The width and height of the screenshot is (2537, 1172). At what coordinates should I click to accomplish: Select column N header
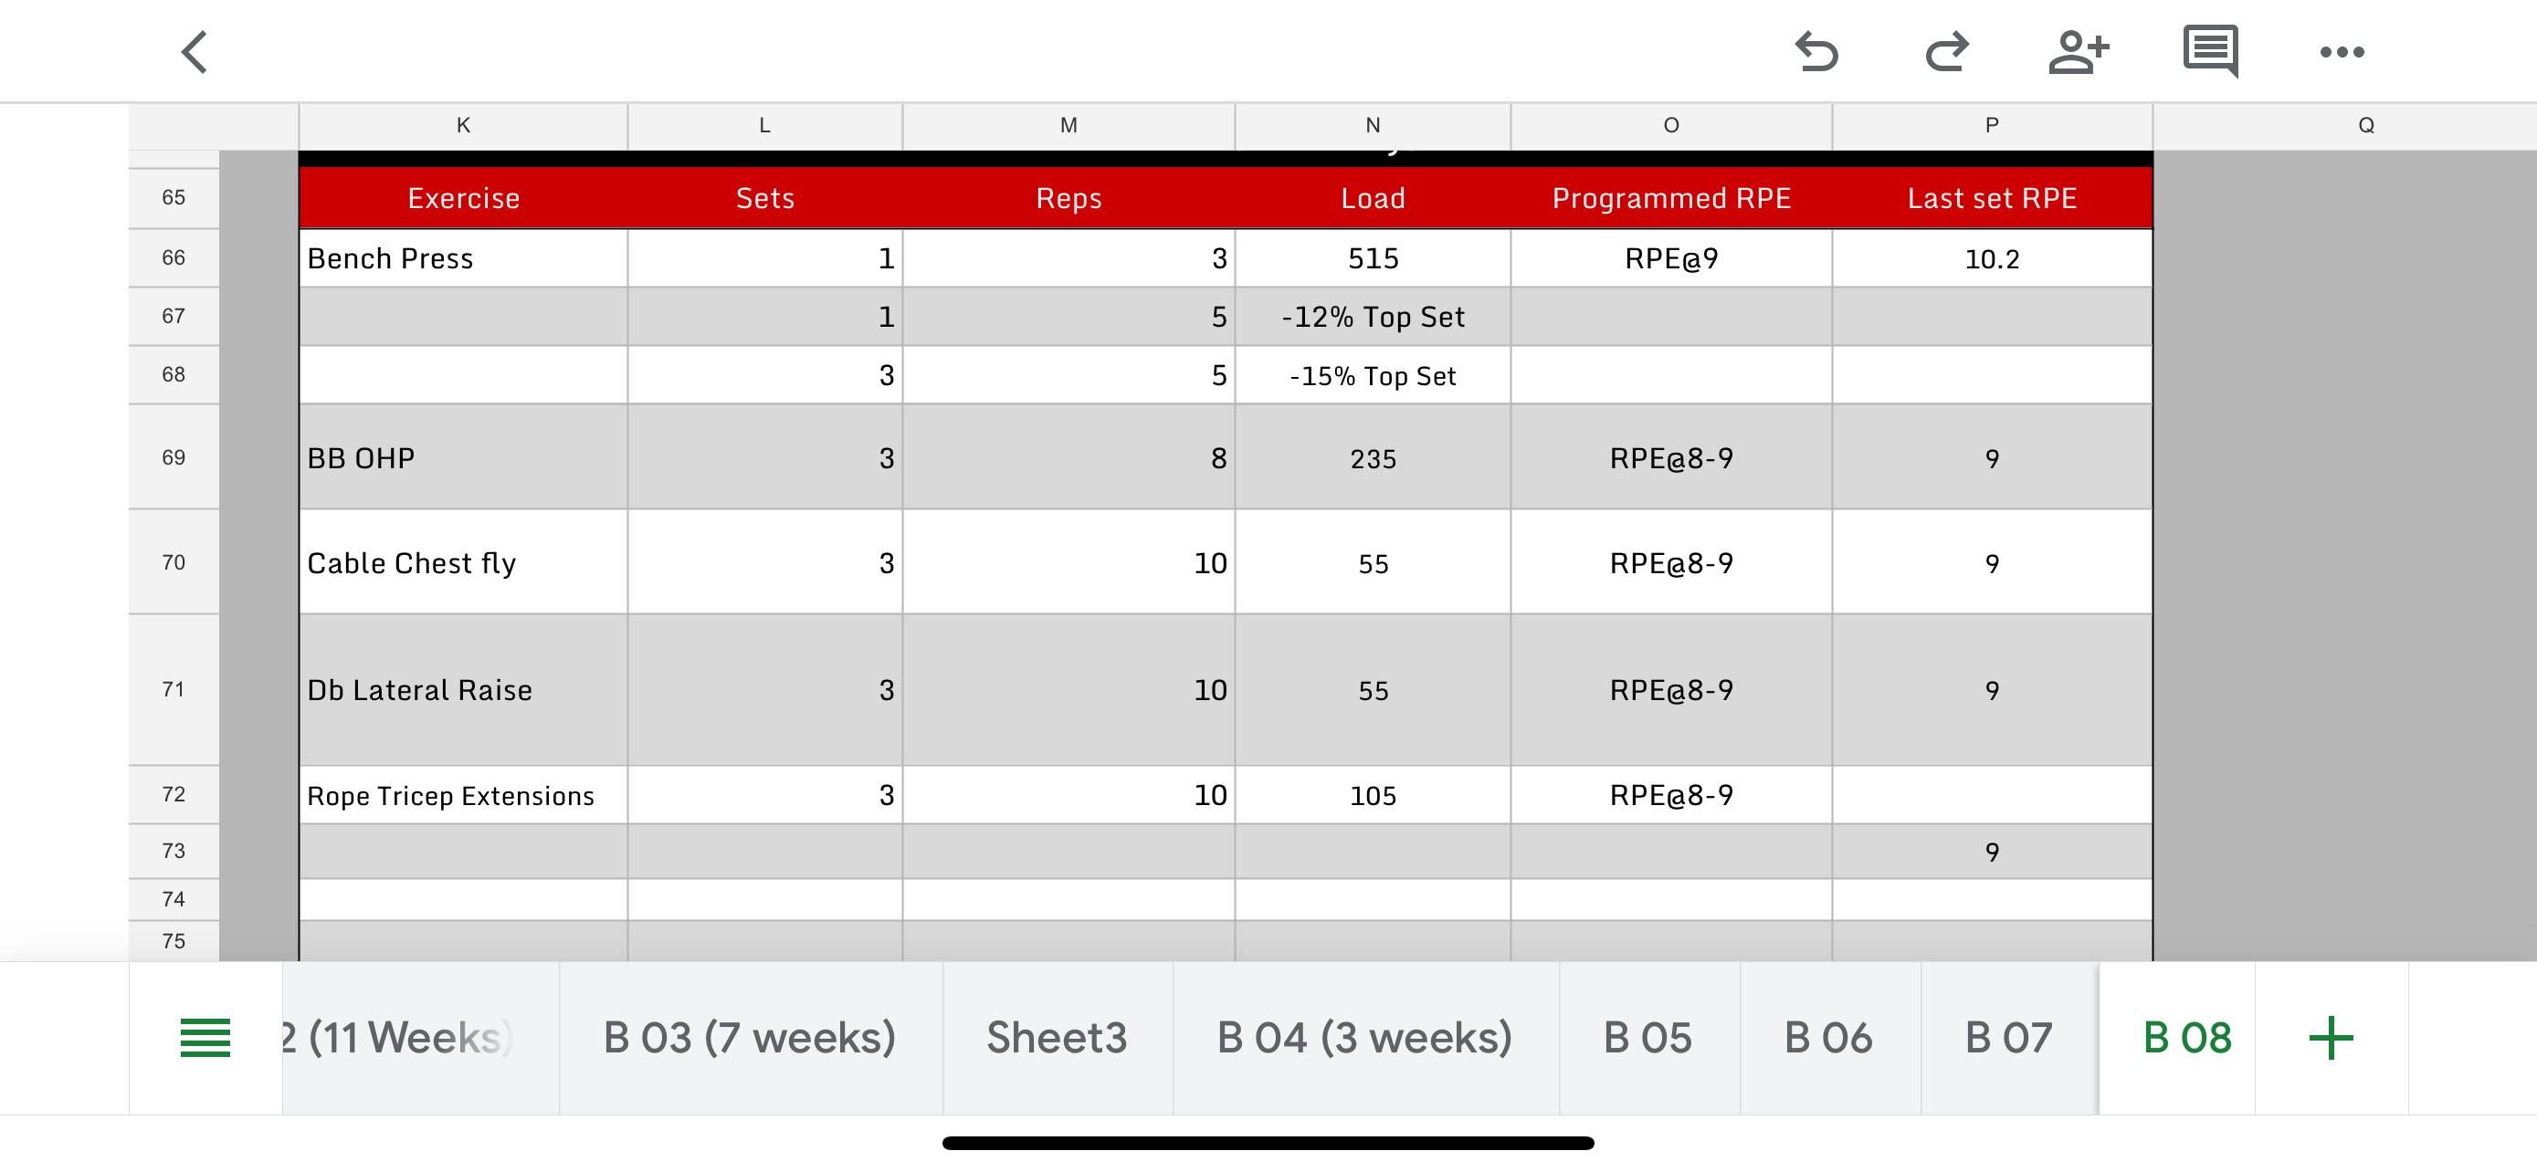coord(1372,126)
